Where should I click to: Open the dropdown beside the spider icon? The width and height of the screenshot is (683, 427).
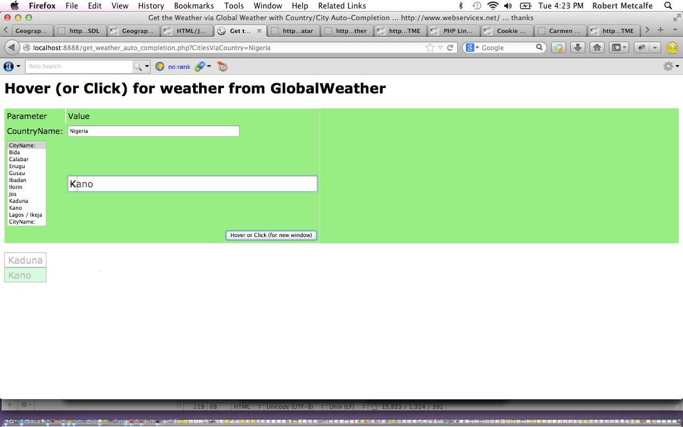(x=655, y=48)
